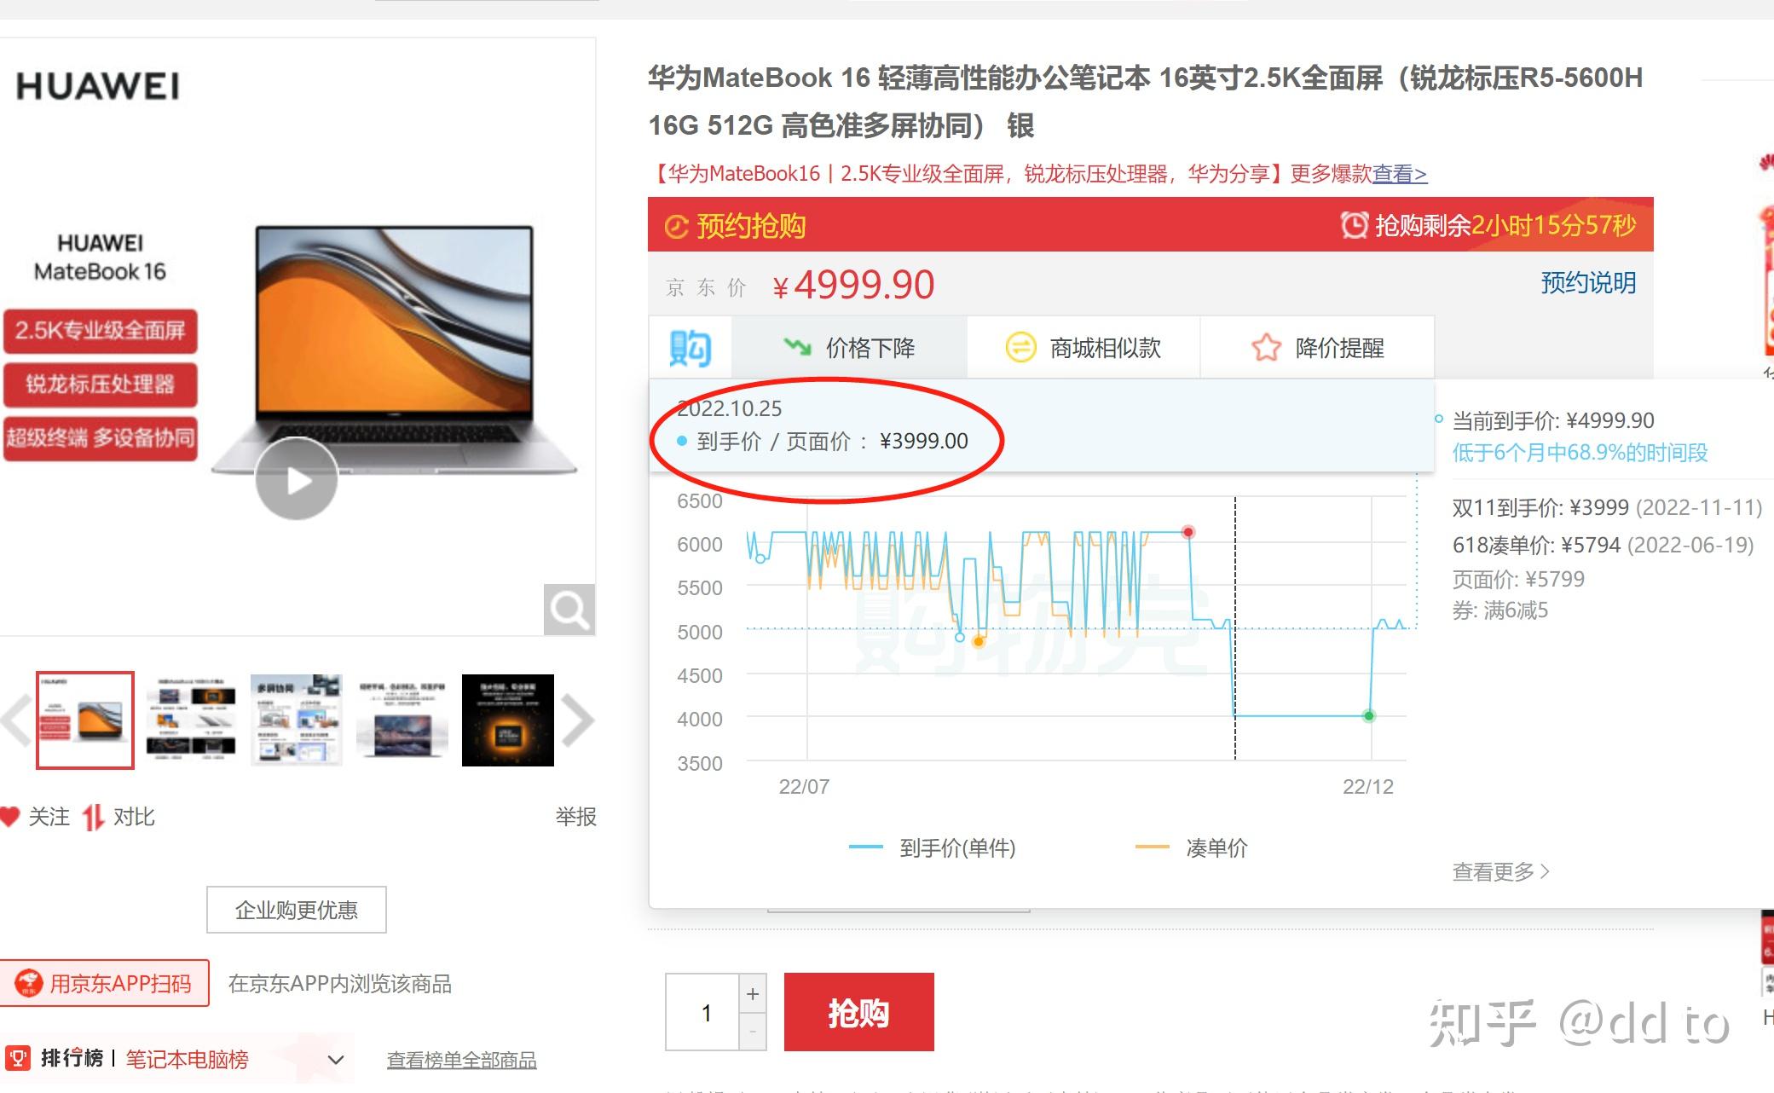This screenshot has width=1774, height=1093.
Task: Click the 锐龙标压处理器 red badge
Action: (x=101, y=385)
